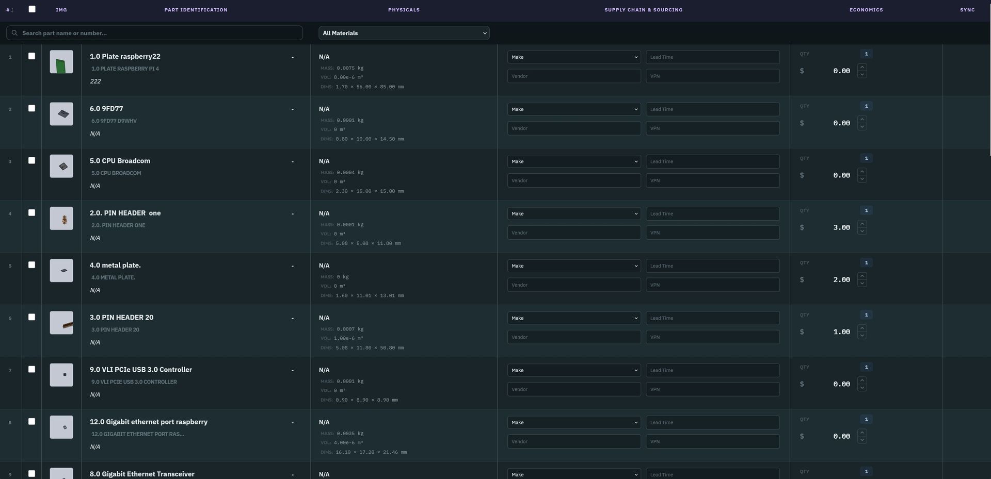The width and height of the screenshot is (991, 479).
Task: Open thumbnail of 9.0 VLI PCIe USB 3.0 Controller
Action: [x=61, y=375]
